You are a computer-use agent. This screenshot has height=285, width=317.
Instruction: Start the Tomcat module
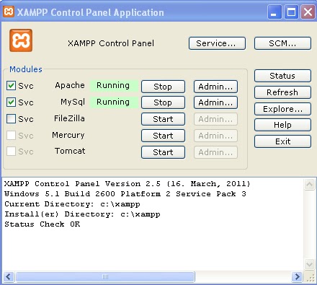tap(163, 152)
